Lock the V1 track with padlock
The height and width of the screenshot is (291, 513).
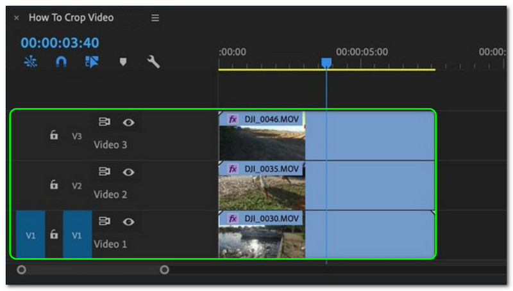55,235
